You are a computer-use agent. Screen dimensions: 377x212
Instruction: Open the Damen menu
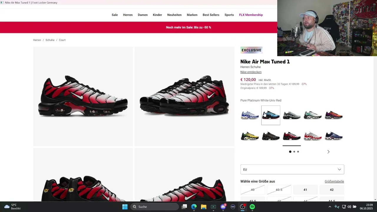click(x=143, y=15)
